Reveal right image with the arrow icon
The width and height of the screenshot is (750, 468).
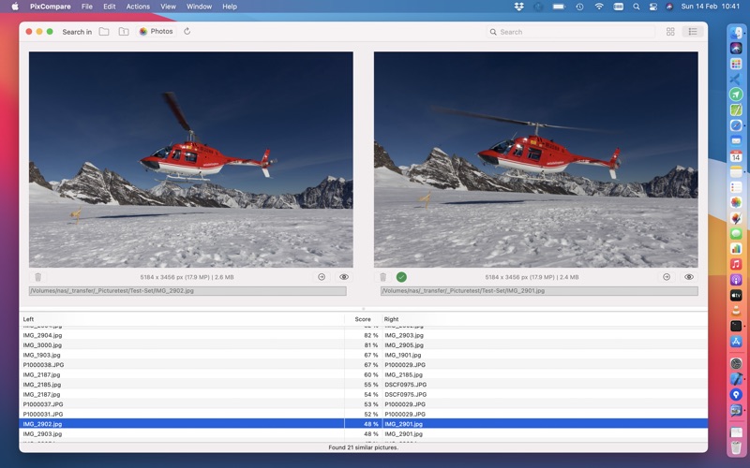(x=667, y=277)
